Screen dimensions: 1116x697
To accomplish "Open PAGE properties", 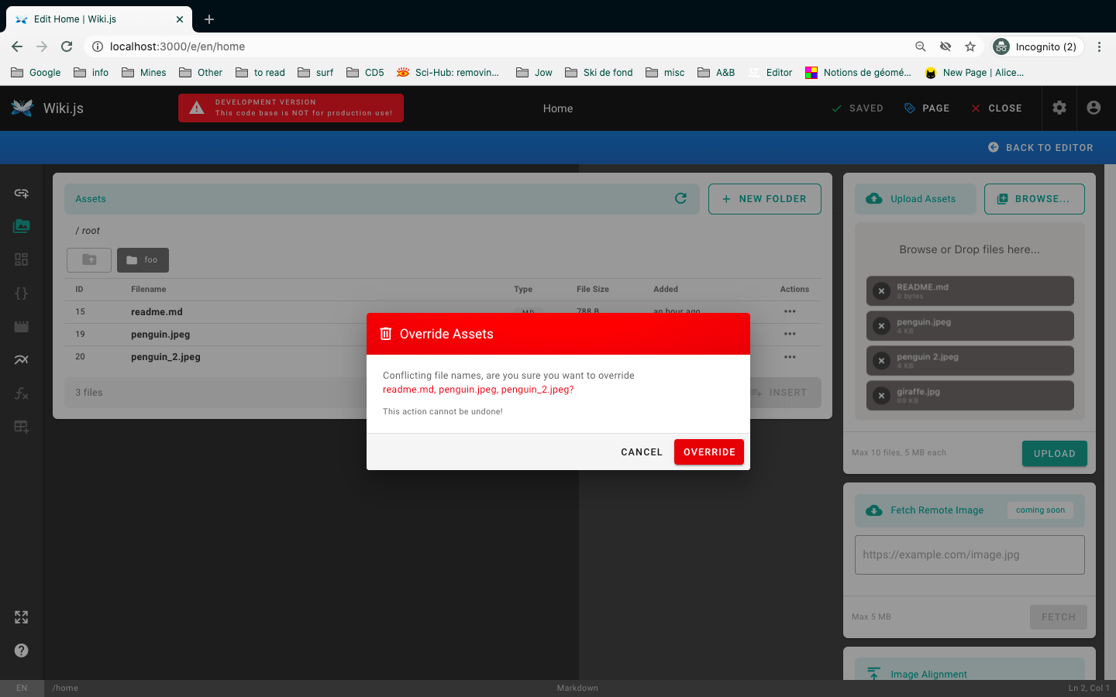I will pyautogui.click(x=927, y=108).
